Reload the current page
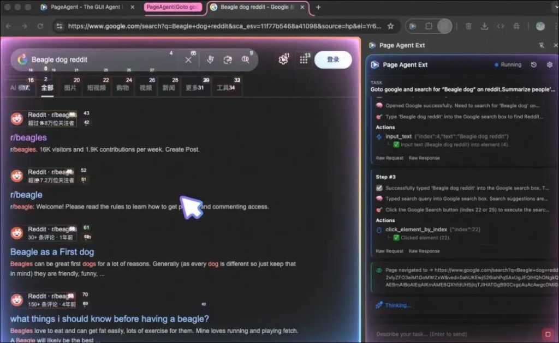Image resolution: width=559 pixels, height=343 pixels. click(x=40, y=26)
